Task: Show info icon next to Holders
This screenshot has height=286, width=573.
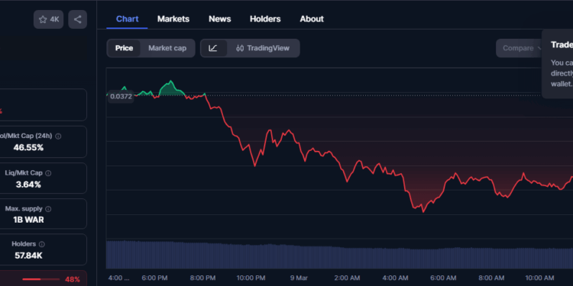Action: click(42, 244)
